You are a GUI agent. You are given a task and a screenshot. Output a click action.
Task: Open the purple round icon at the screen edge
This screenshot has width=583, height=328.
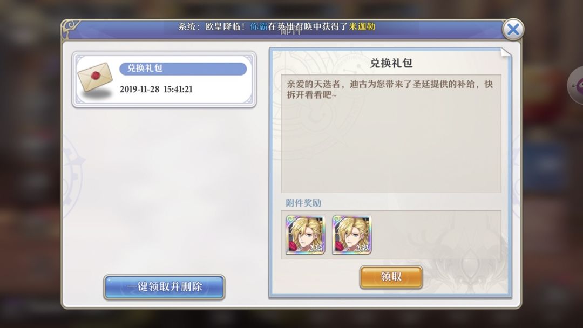pyautogui.click(x=577, y=85)
